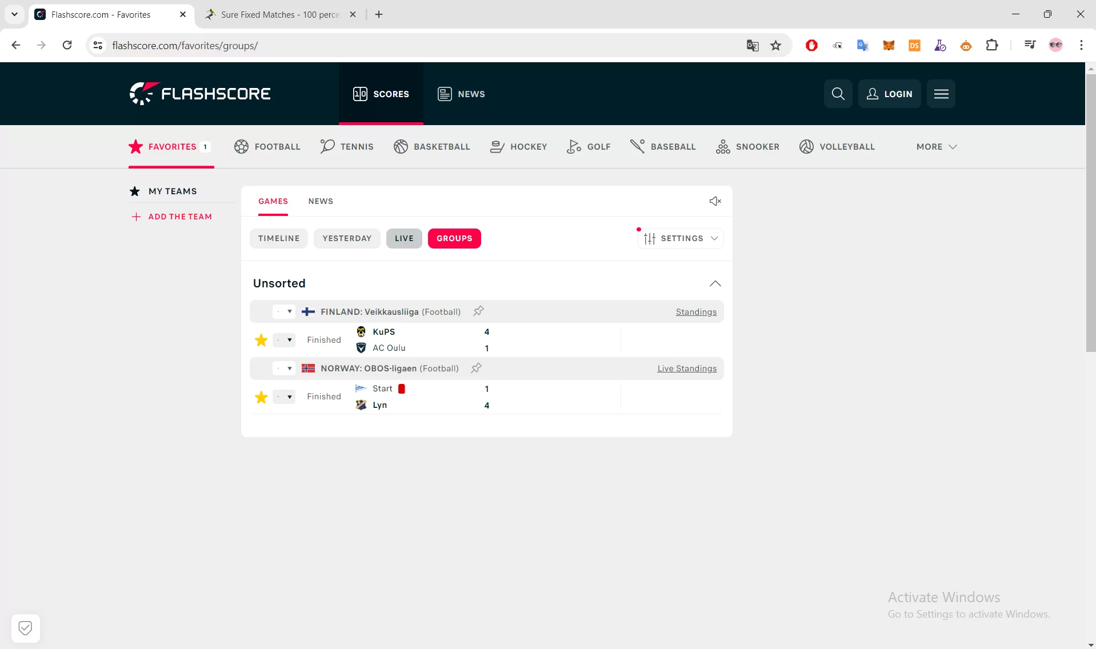The image size is (1096, 649).
Task: Click the AC Oulu team crest
Action: coord(361,348)
